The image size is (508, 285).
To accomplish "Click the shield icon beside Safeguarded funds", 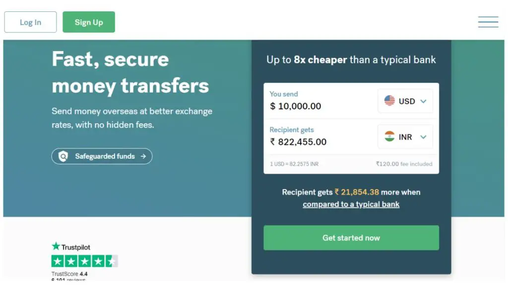I will click(63, 156).
